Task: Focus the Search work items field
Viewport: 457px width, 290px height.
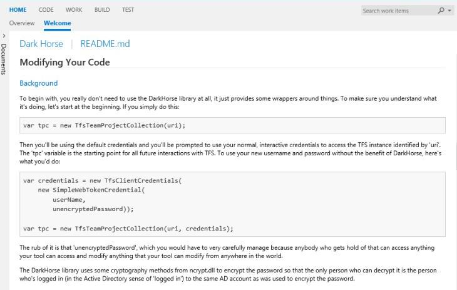Action: coord(398,11)
